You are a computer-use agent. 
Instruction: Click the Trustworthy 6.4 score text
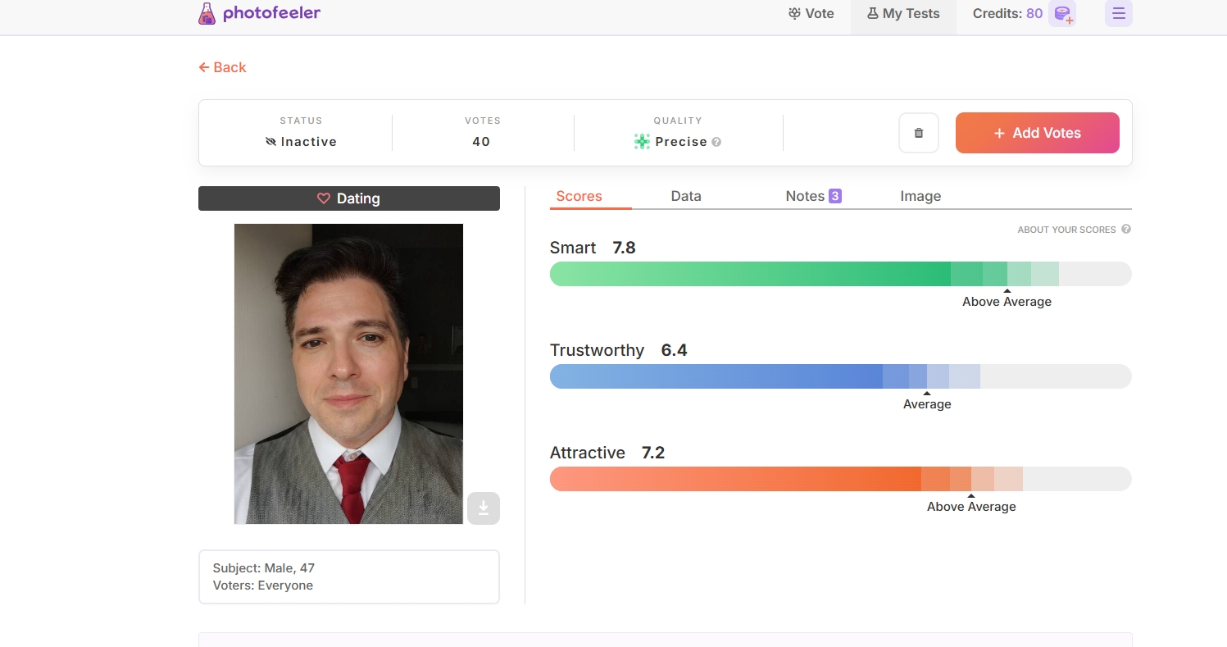coord(618,350)
